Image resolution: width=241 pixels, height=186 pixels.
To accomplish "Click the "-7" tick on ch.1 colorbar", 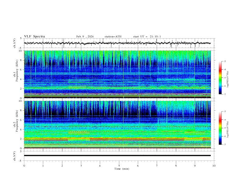I will [x=225, y=94].
